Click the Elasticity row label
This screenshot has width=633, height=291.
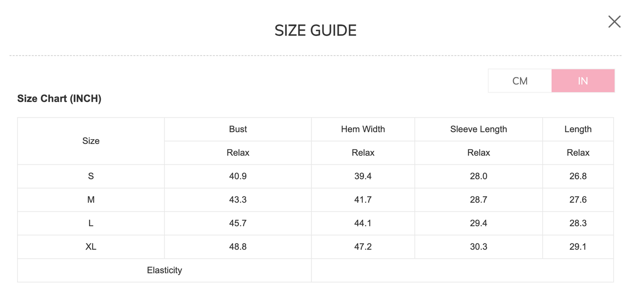click(164, 270)
